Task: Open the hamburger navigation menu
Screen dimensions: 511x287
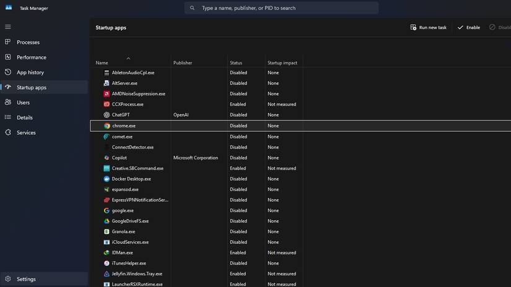Action: [8, 27]
